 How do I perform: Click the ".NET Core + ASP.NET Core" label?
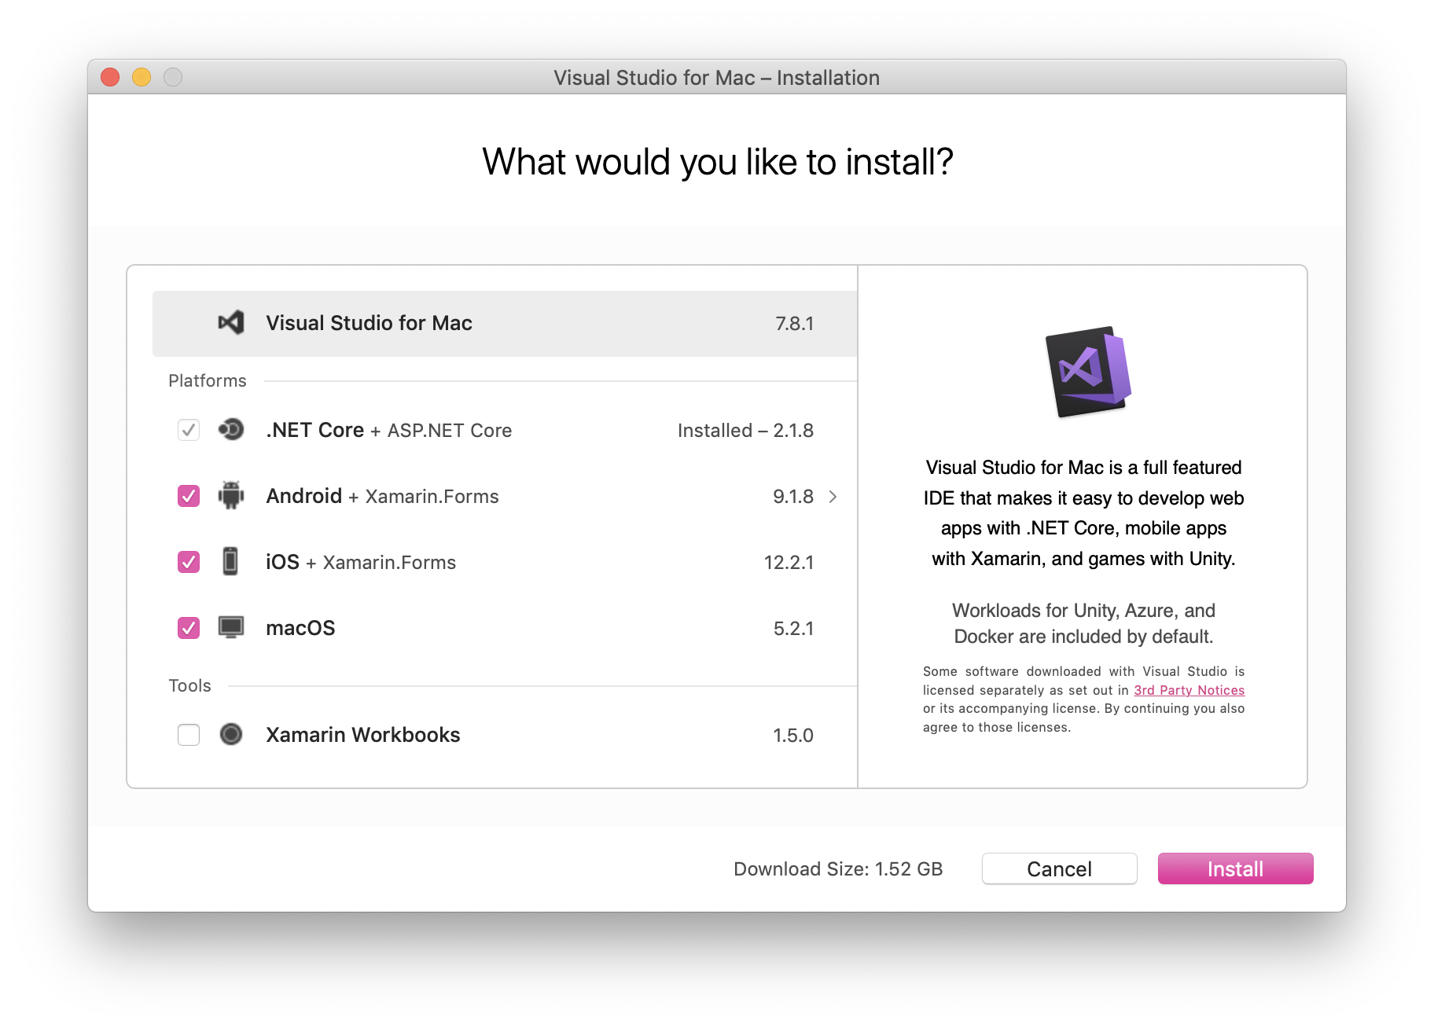[x=388, y=430]
